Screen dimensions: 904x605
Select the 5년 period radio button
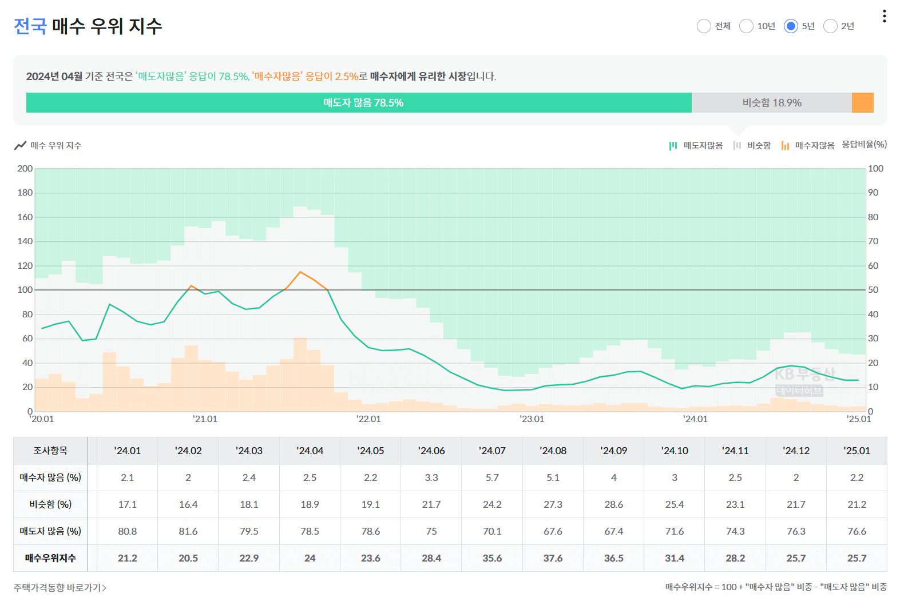[x=791, y=26]
